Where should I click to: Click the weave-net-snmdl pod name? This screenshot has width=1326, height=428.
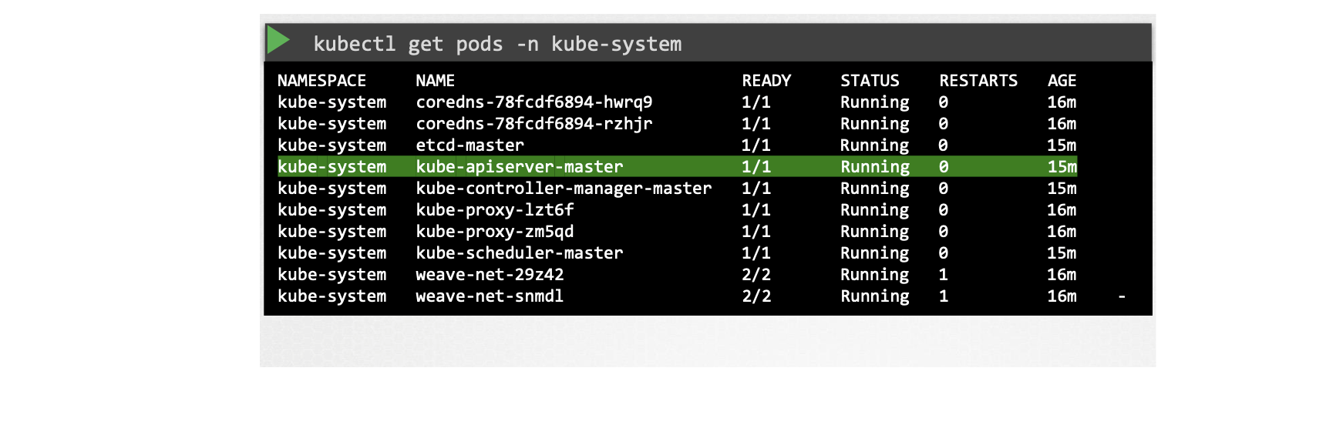(490, 296)
